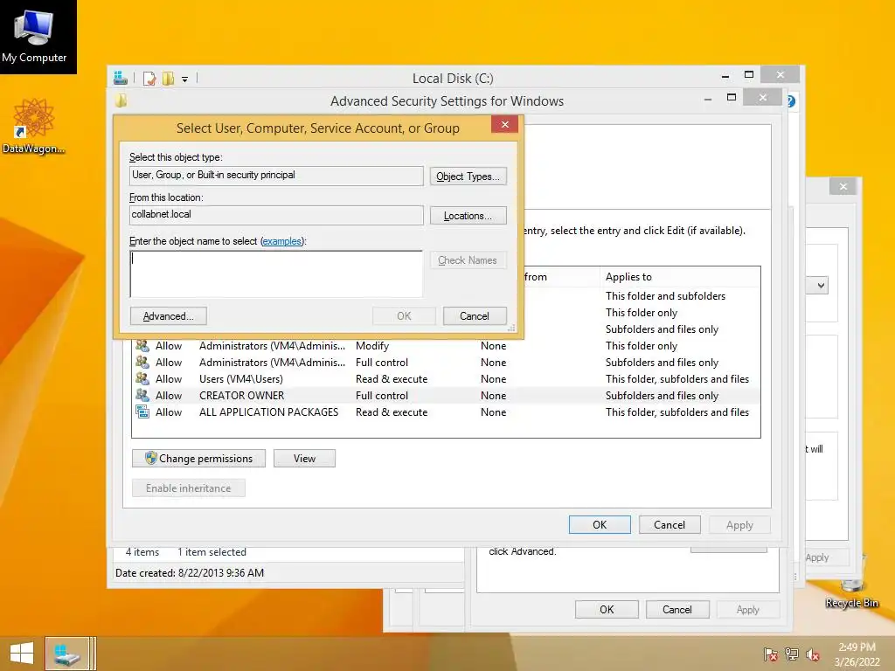This screenshot has width=895, height=671.
Task: Select CREATOR OWNER principal text
Action: 241,396
